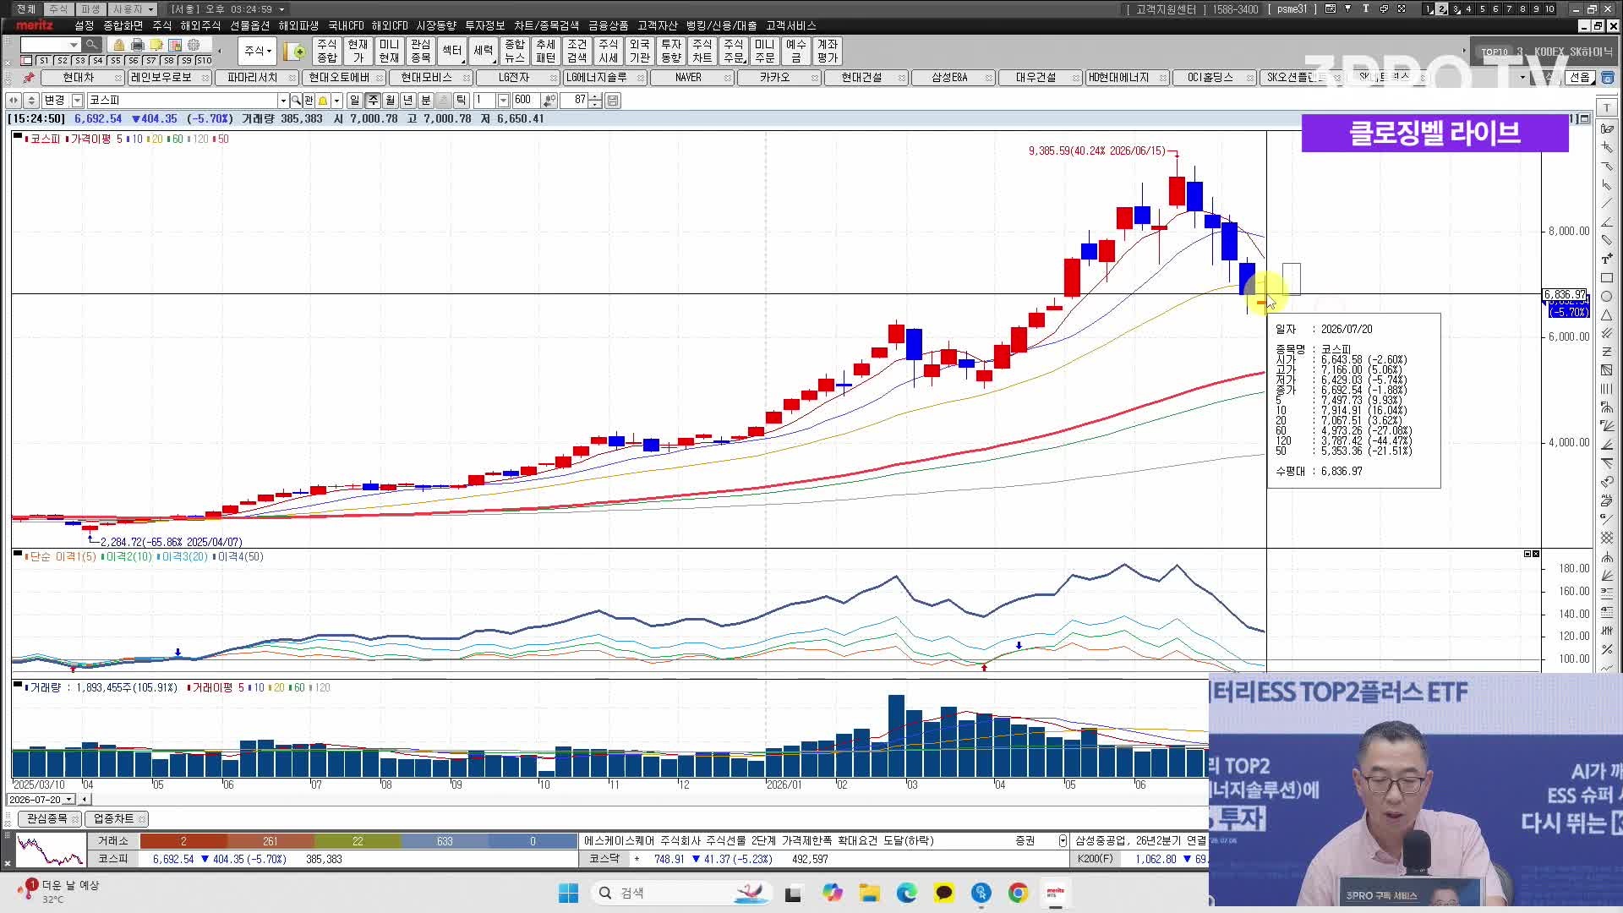Toggle the 월 monthly period button
The width and height of the screenshot is (1623, 913).
point(391,100)
